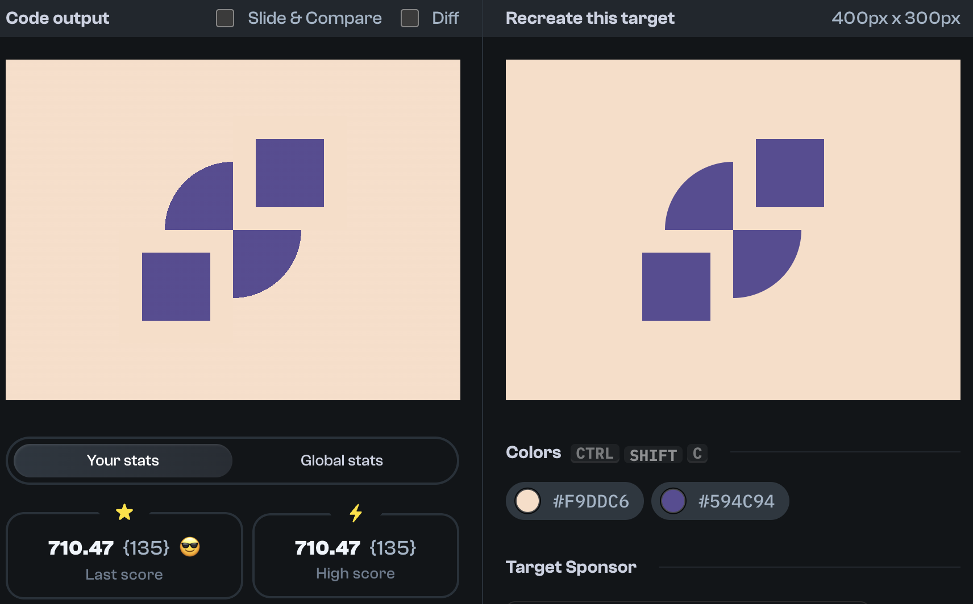
Task: Click the lightning icon above High score
Action: click(x=356, y=513)
